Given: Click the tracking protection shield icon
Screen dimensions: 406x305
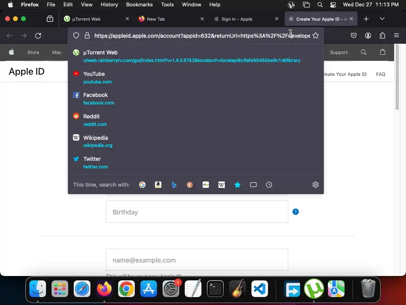Looking at the screenshot, I should tap(76, 35).
